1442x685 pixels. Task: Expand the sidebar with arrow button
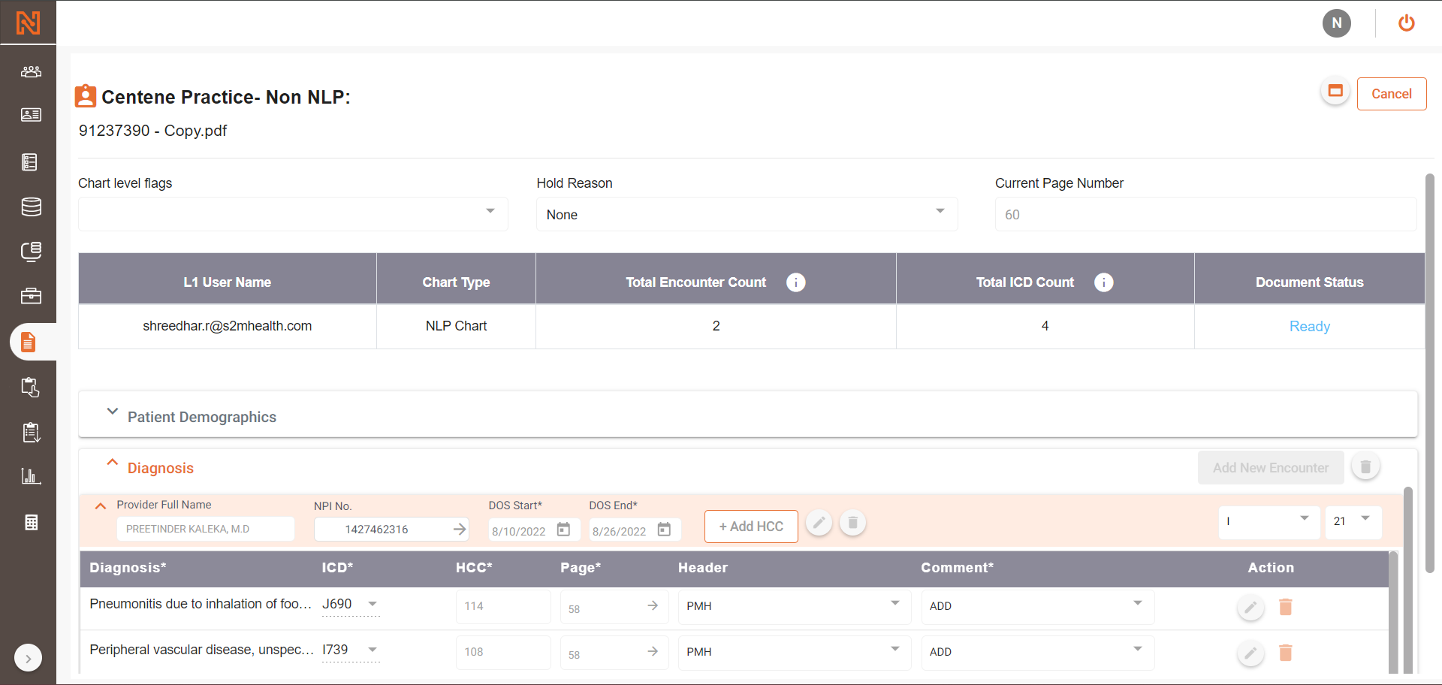pyautogui.click(x=28, y=659)
